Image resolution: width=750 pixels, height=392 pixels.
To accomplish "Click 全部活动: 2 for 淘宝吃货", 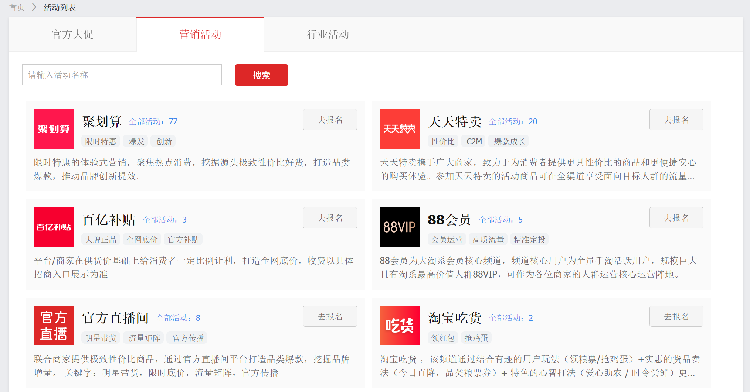I will [511, 318].
